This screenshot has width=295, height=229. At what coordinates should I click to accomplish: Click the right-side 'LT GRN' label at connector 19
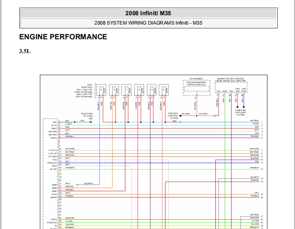[x=256, y=221]
